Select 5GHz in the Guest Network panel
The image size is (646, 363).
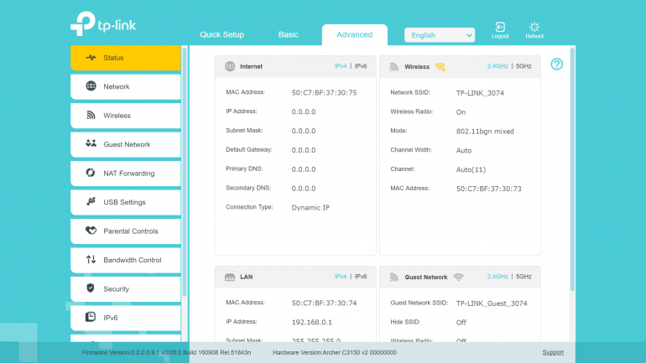pos(524,277)
